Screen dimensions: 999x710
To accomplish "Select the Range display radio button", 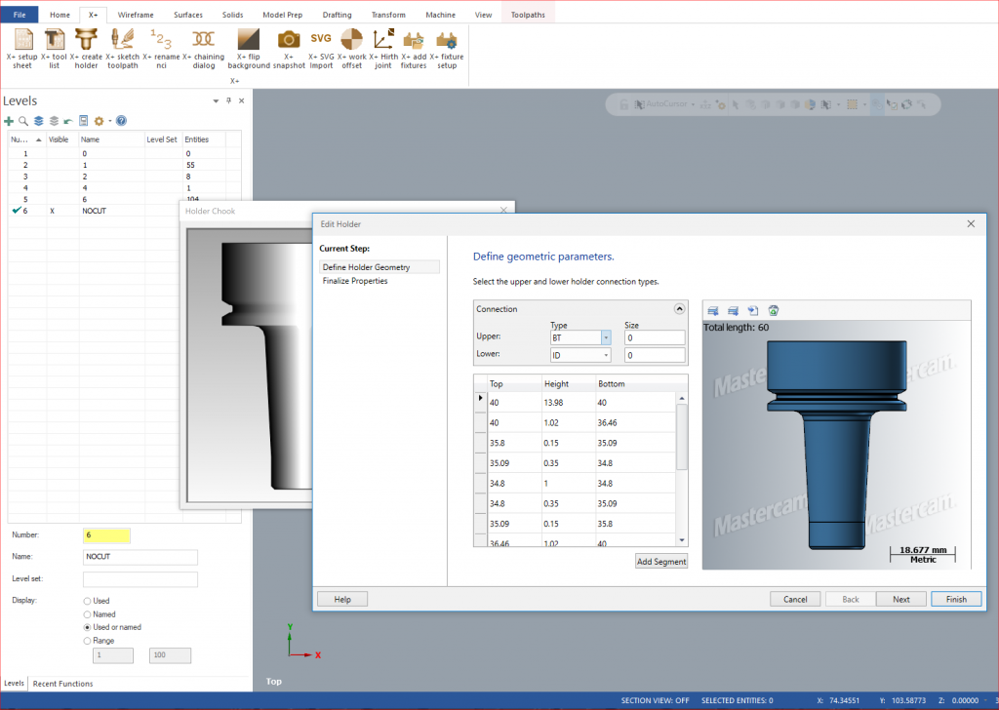I will [89, 641].
